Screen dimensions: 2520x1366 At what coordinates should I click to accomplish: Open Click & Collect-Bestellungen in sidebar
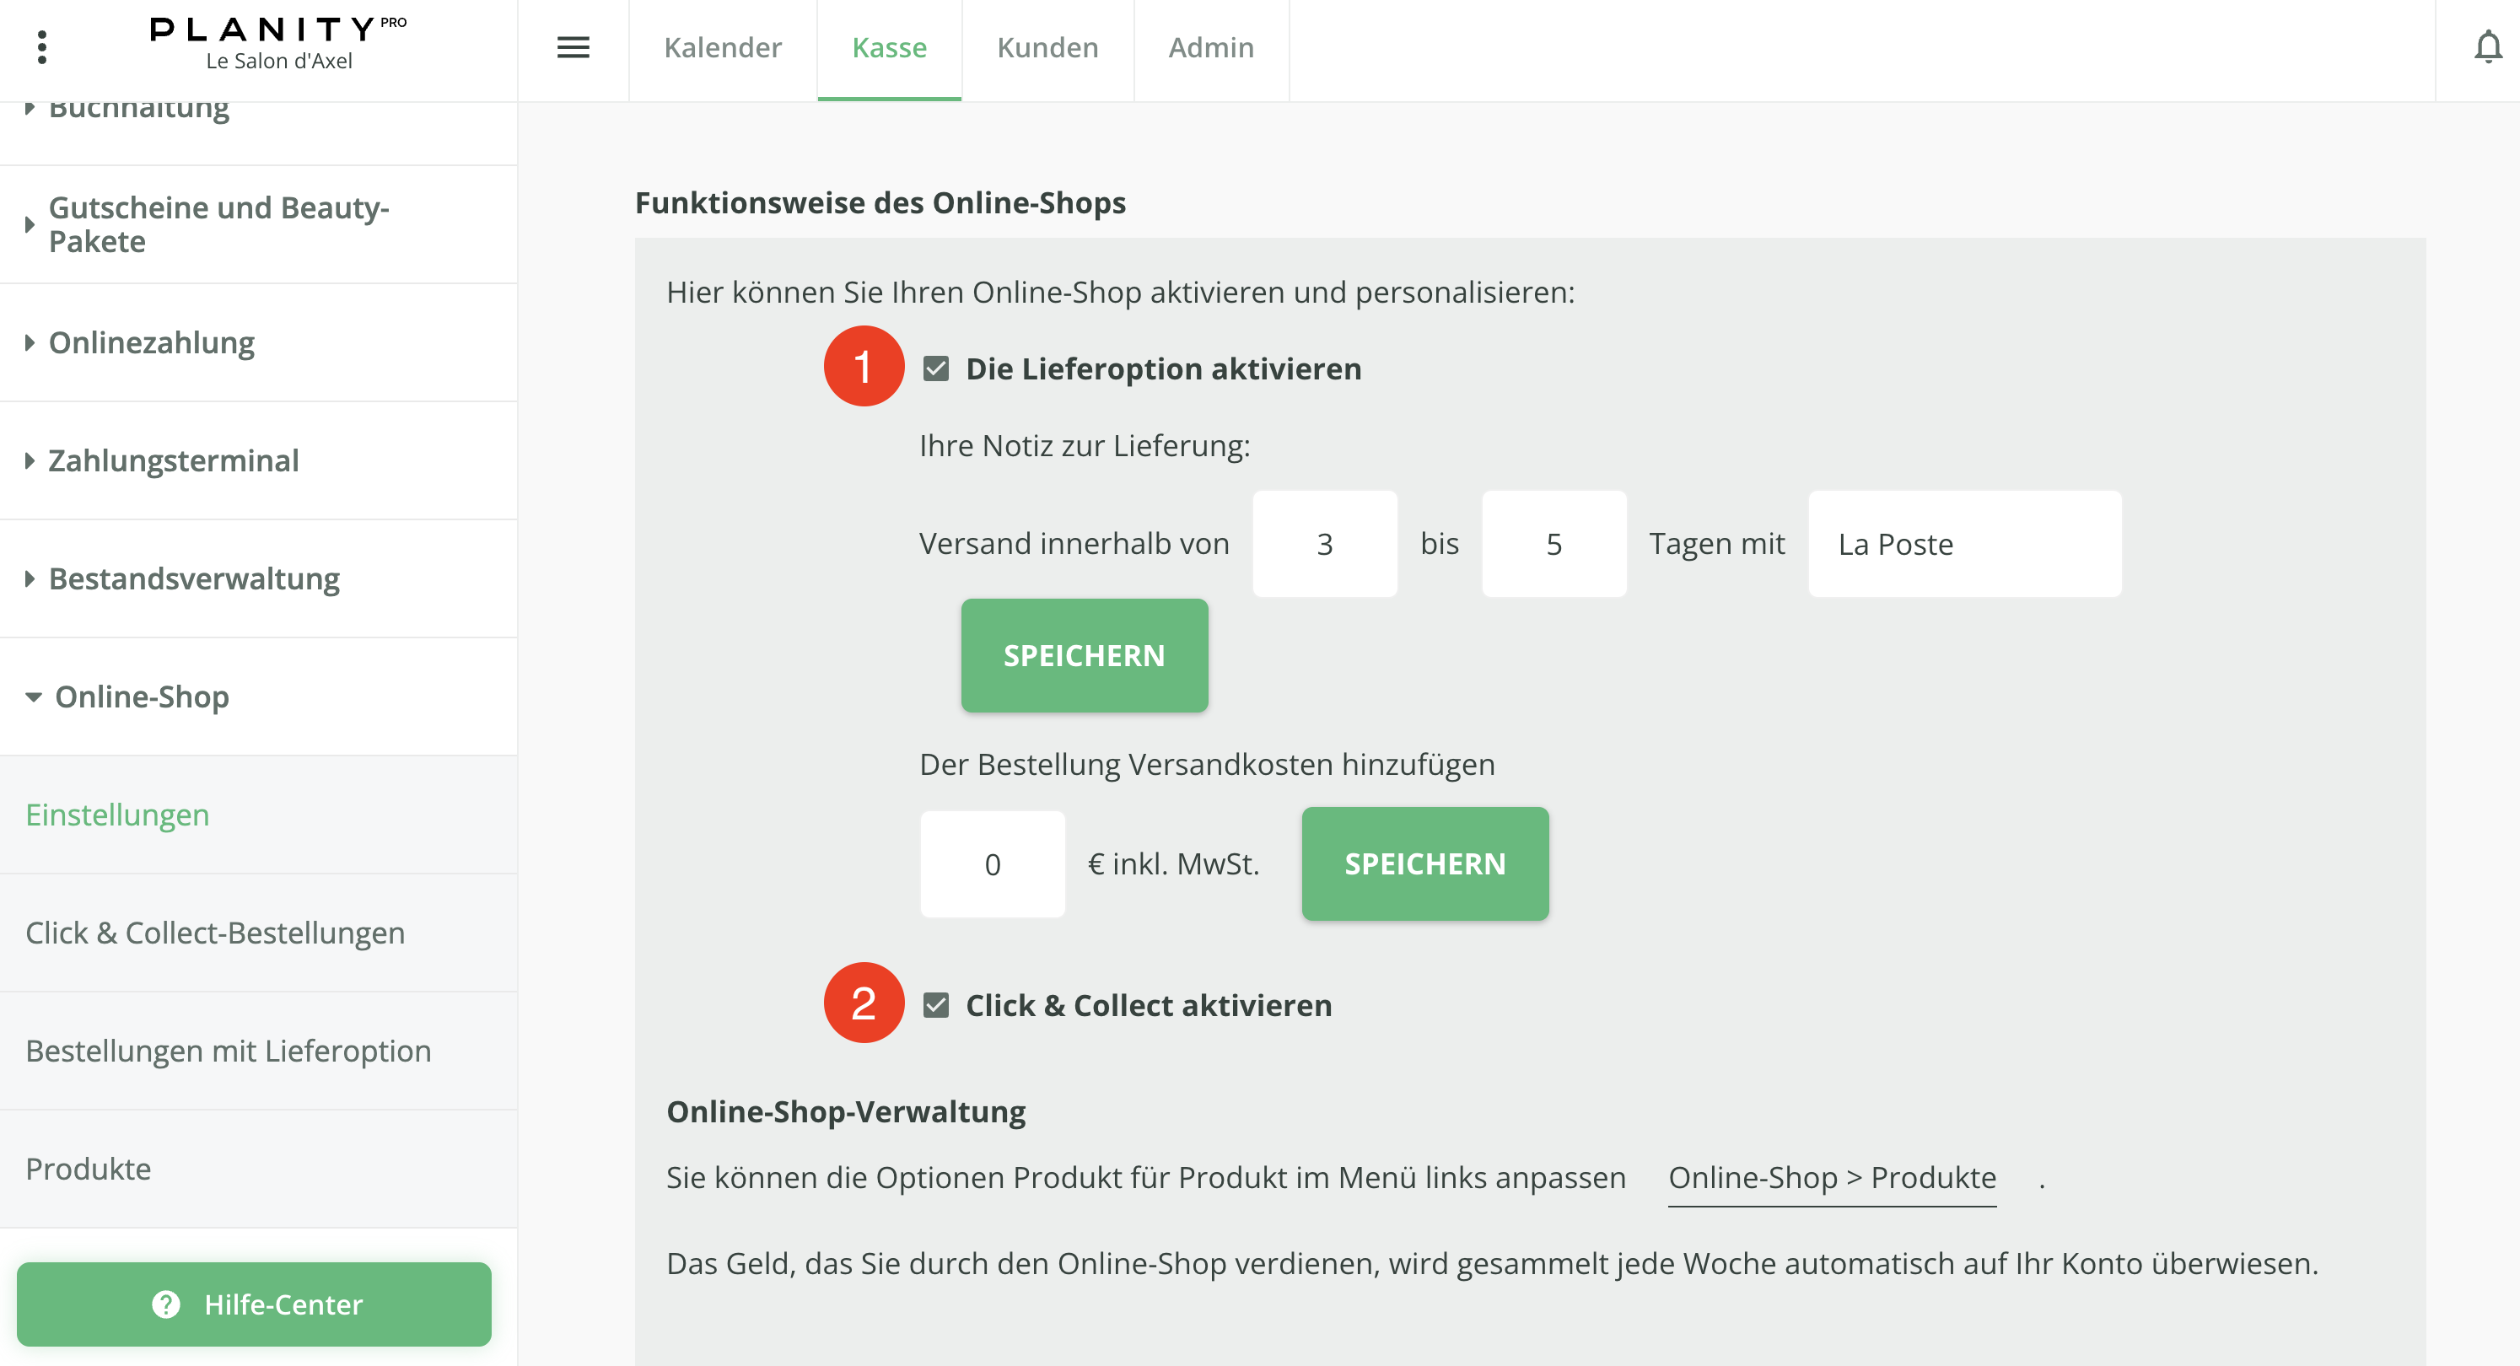click(215, 933)
